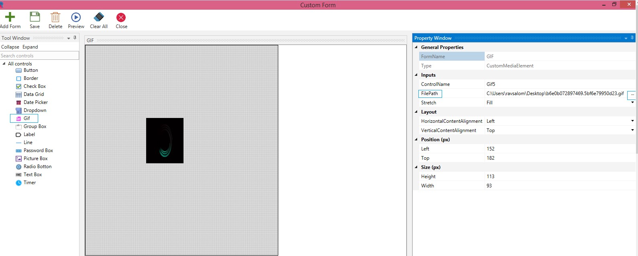Viewport: 638px width, 256px height.
Task: Collapse the General Properties section
Action: click(x=416, y=47)
